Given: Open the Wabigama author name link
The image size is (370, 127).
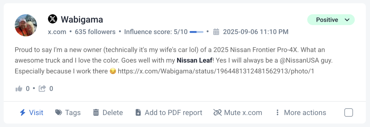Looking at the screenshot, I should [x=82, y=19].
